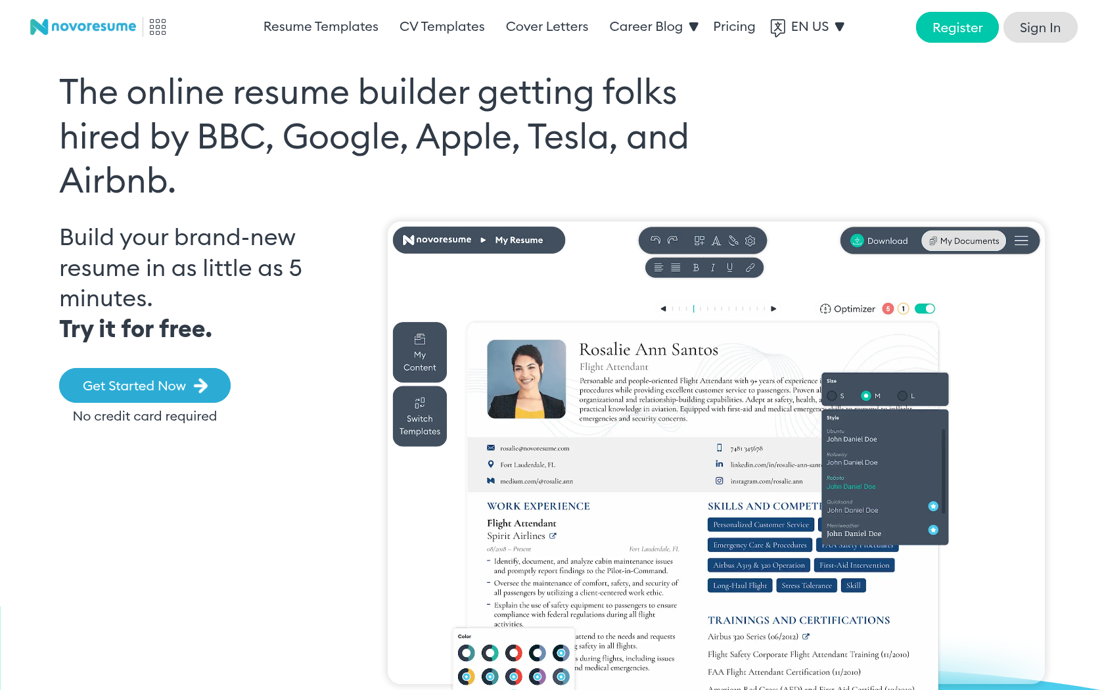Open the apps grid icon beside logo

pyautogui.click(x=158, y=27)
